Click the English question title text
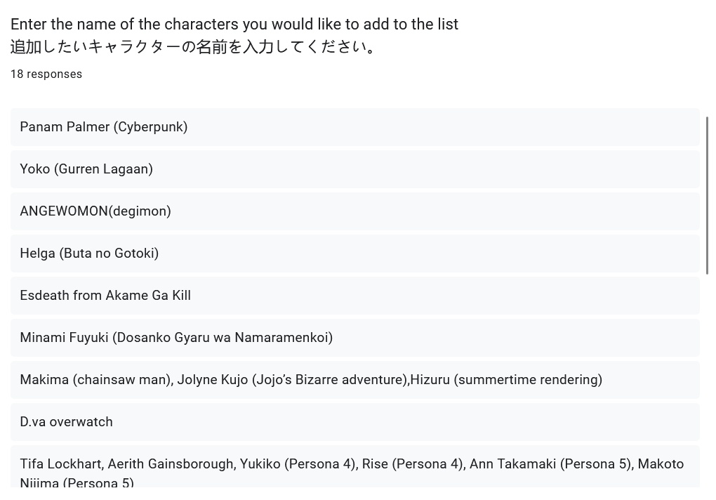The height and width of the screenshot is (500, 716). coord(234,25)
